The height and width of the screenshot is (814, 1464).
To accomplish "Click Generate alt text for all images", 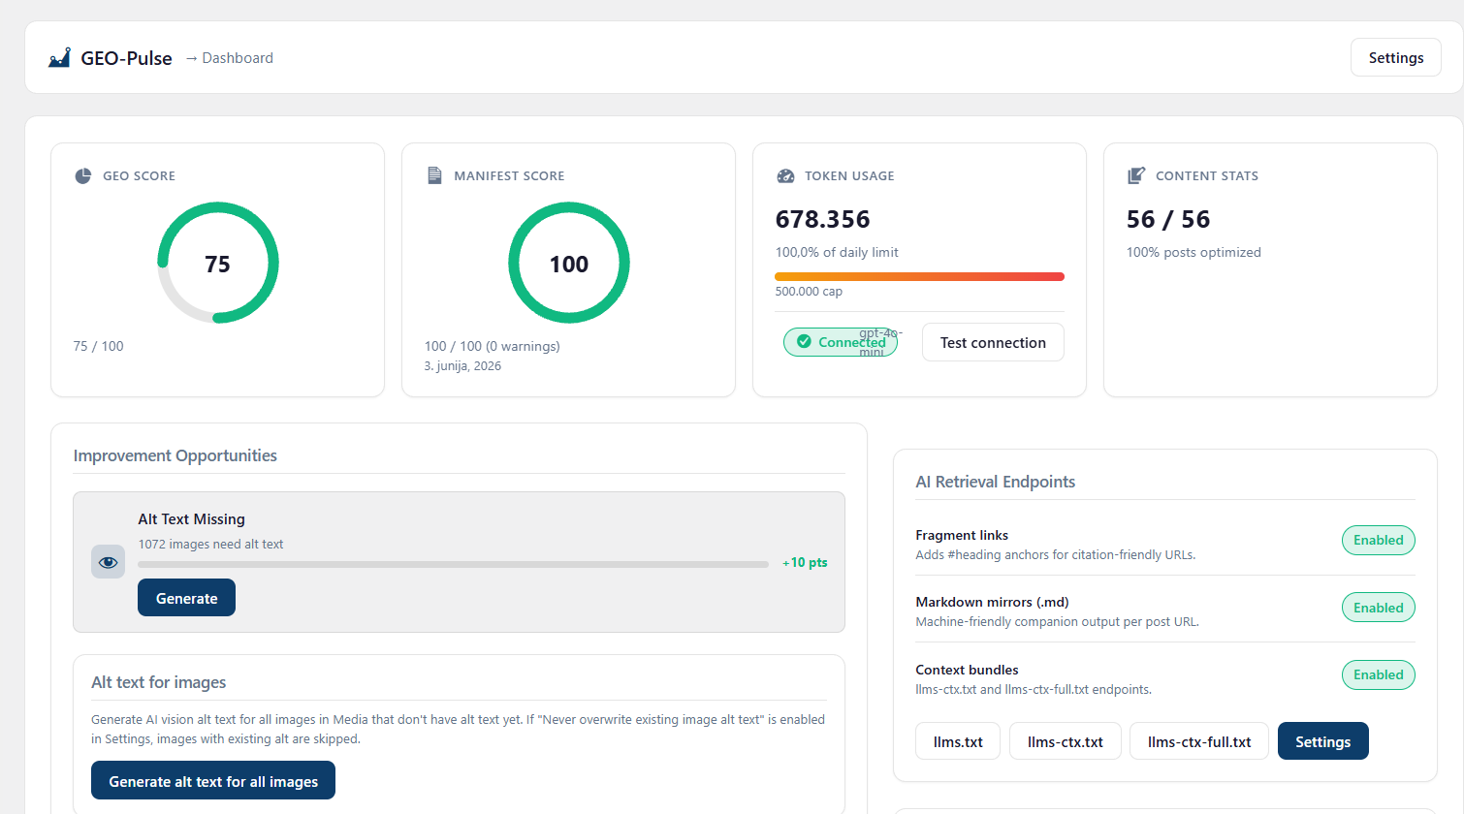I will coord(213,781).
